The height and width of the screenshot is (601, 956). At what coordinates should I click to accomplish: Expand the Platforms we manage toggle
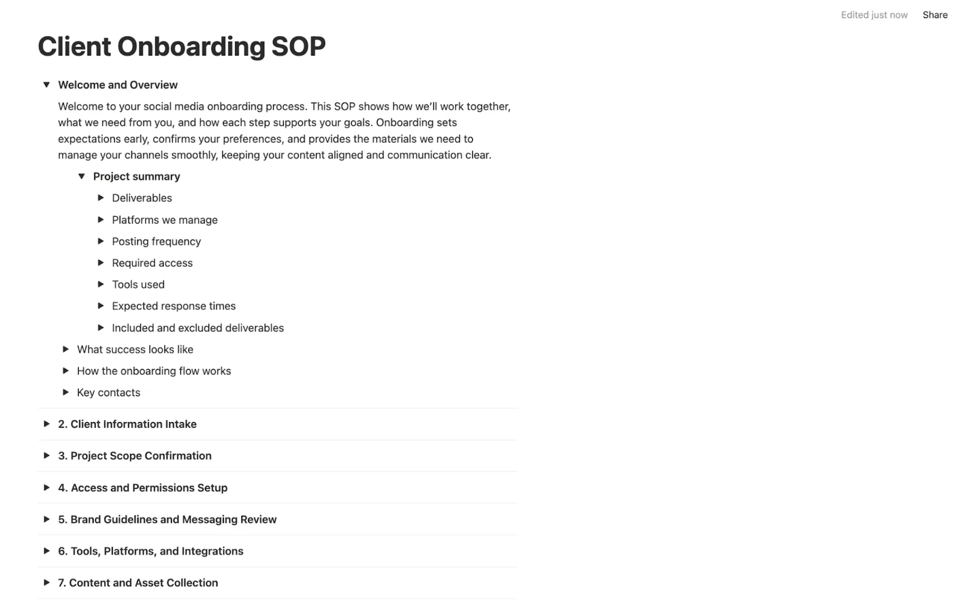(100, 219)
